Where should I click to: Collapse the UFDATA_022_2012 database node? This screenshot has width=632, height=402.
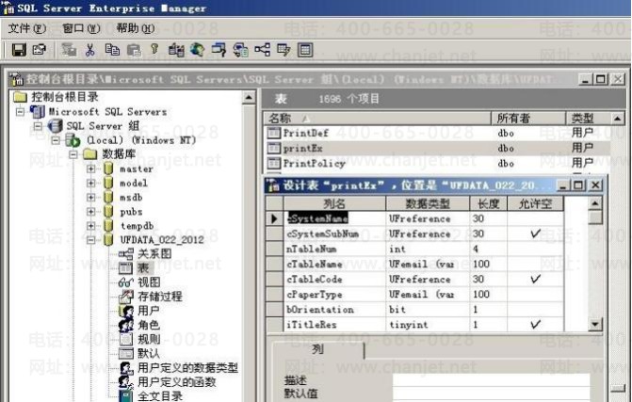coord(90,240)
